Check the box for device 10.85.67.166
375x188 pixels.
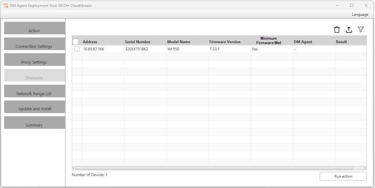[77, 49]
